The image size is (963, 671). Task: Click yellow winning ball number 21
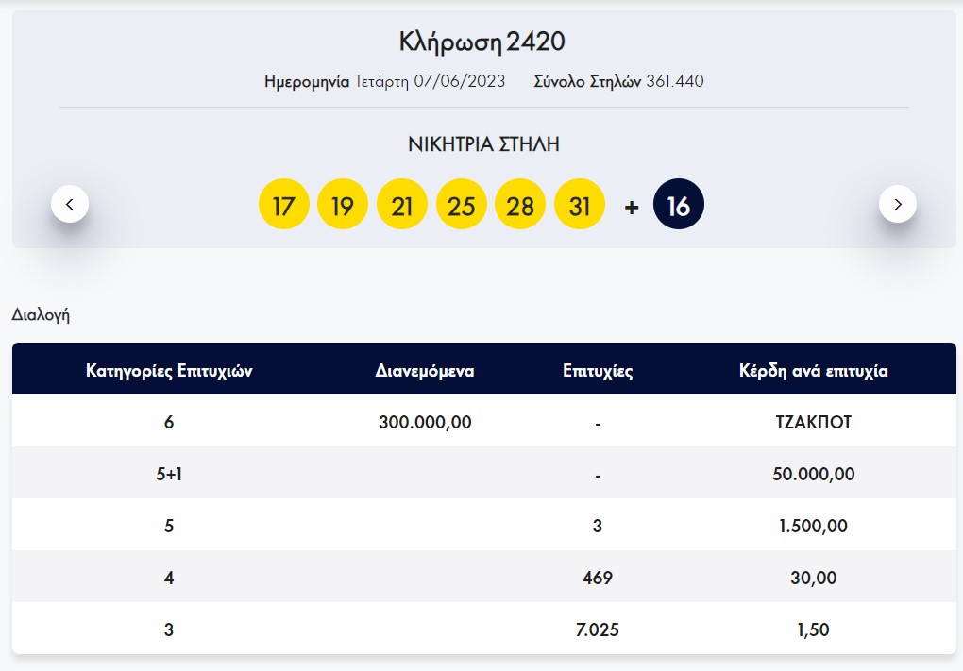coord(402,205)
